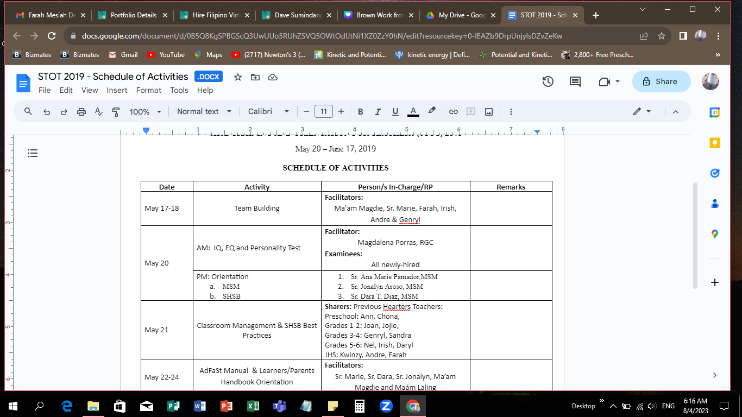Open the Insert menu
The image size is (742, 417).
pos(117,90)
